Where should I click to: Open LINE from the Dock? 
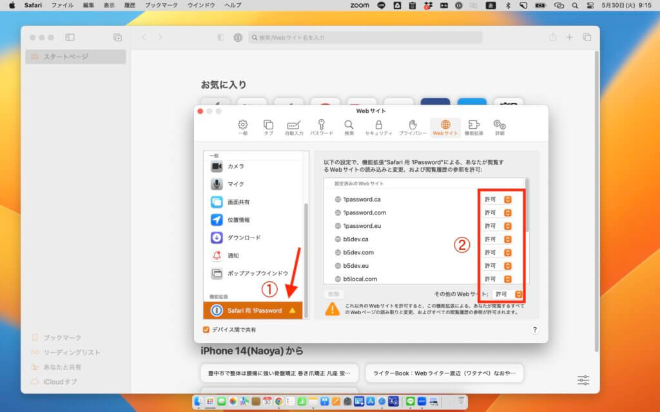pos(411,402)
